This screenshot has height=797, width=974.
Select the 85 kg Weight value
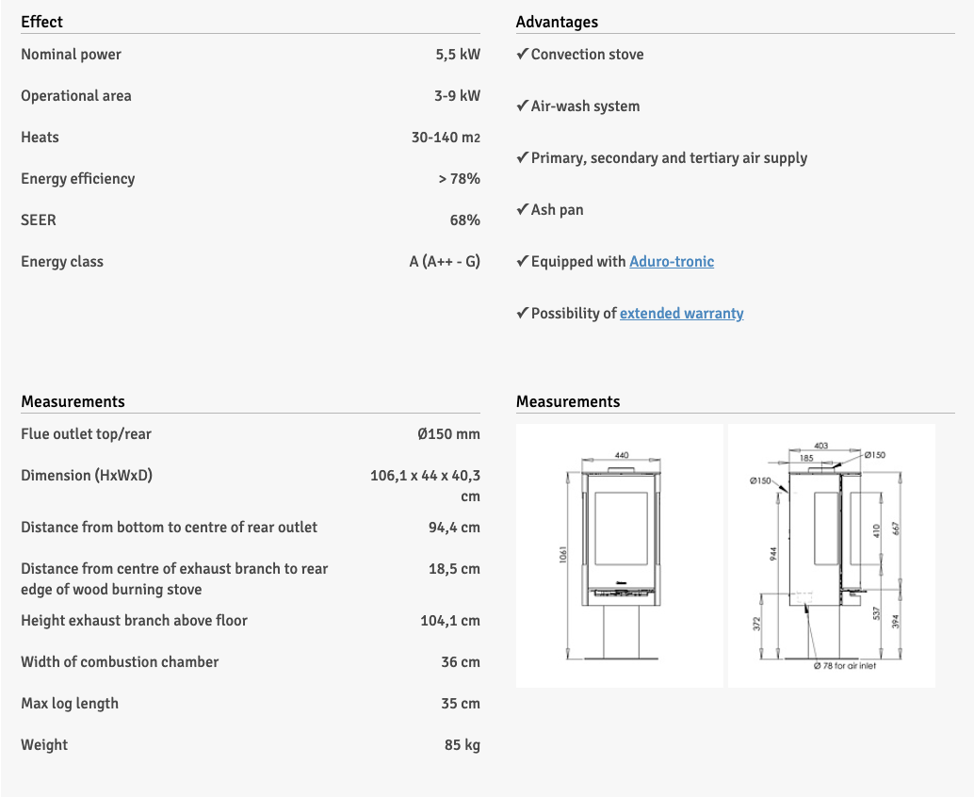tap(462, 745)
